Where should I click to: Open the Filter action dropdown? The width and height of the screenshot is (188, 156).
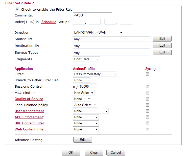pos(95,74)
